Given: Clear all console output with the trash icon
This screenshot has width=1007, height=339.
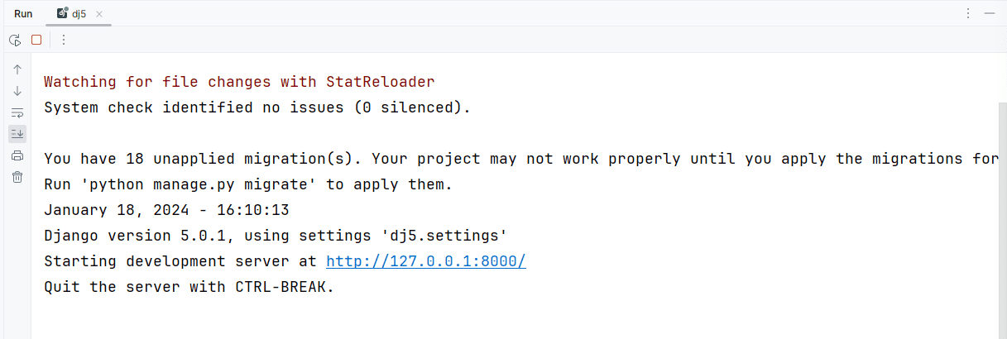Looking at the screenshot, I should pyautogui.click(x=17, y=176).
